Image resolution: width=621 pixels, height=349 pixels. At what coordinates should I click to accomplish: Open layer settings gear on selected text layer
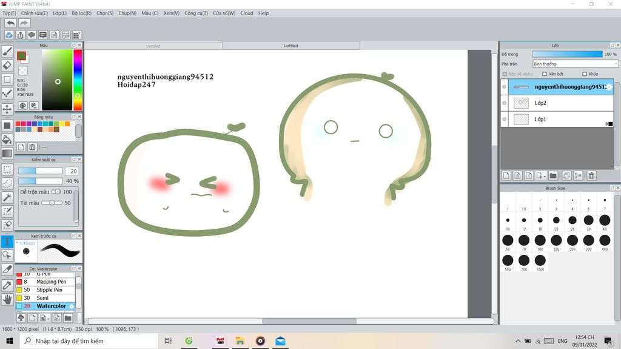609,87
